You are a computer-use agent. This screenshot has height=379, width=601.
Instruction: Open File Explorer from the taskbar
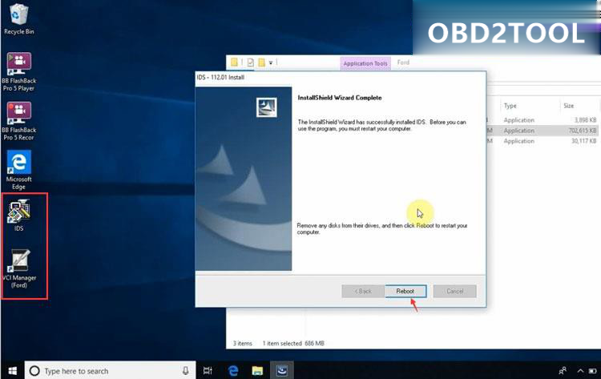[257, 370]
